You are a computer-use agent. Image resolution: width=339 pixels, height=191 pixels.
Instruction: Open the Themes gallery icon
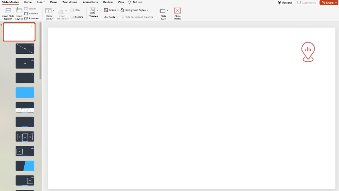[92, 10]
